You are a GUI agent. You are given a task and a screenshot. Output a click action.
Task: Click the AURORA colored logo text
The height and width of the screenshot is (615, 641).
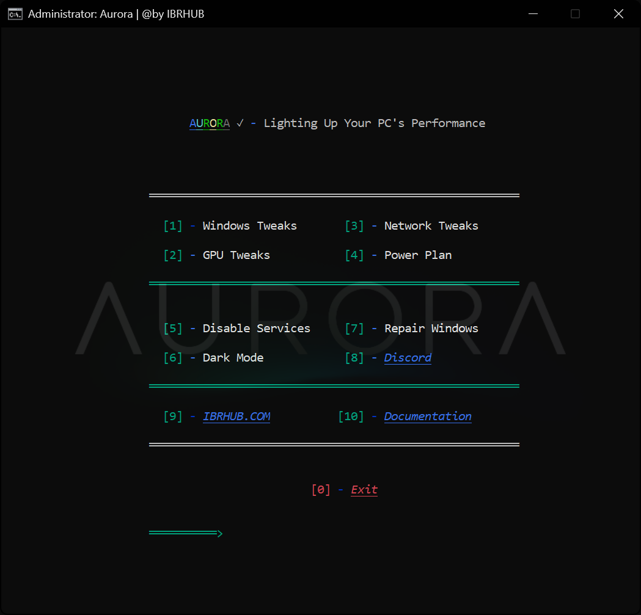click(x=210, y=123)
